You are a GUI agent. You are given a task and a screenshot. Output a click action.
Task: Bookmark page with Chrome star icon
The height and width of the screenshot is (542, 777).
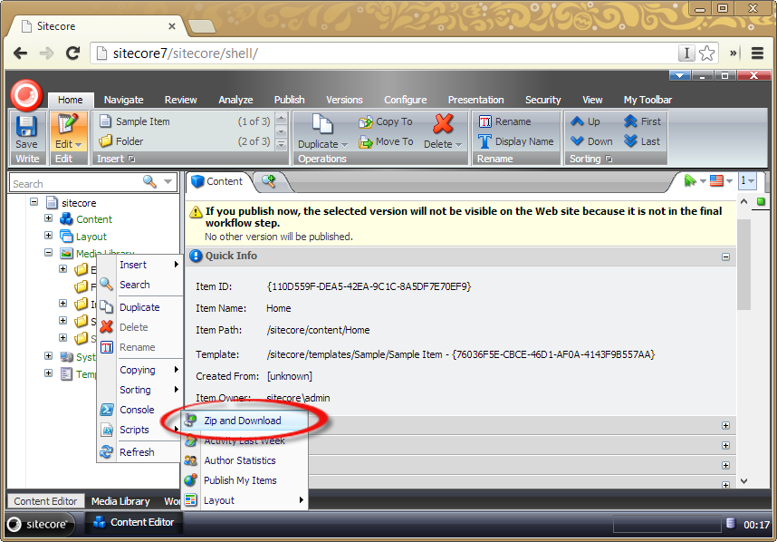[706, 53]
